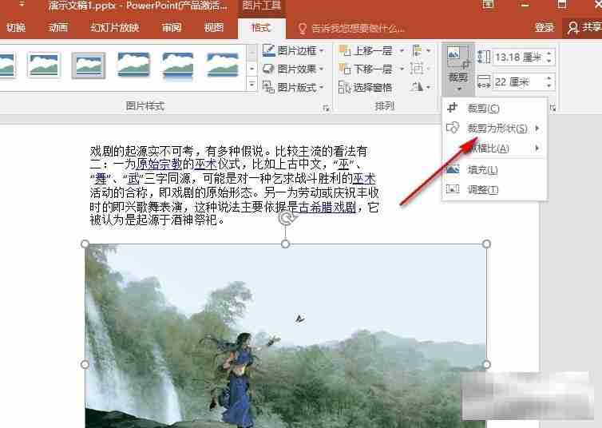
Task: Open the align objects menu icon
Action: [421, 50]
